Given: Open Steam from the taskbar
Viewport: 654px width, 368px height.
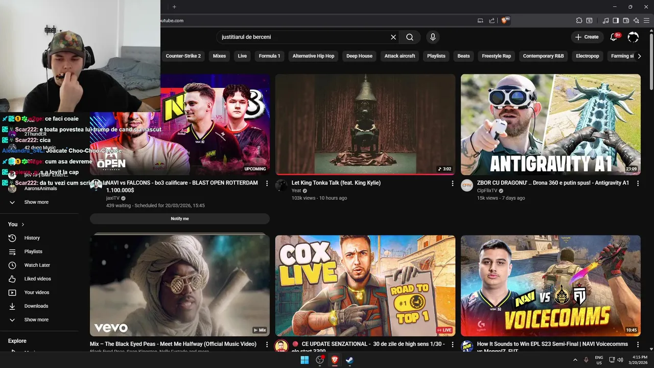Looking at the screenshot, I should [x=349, y=360].
